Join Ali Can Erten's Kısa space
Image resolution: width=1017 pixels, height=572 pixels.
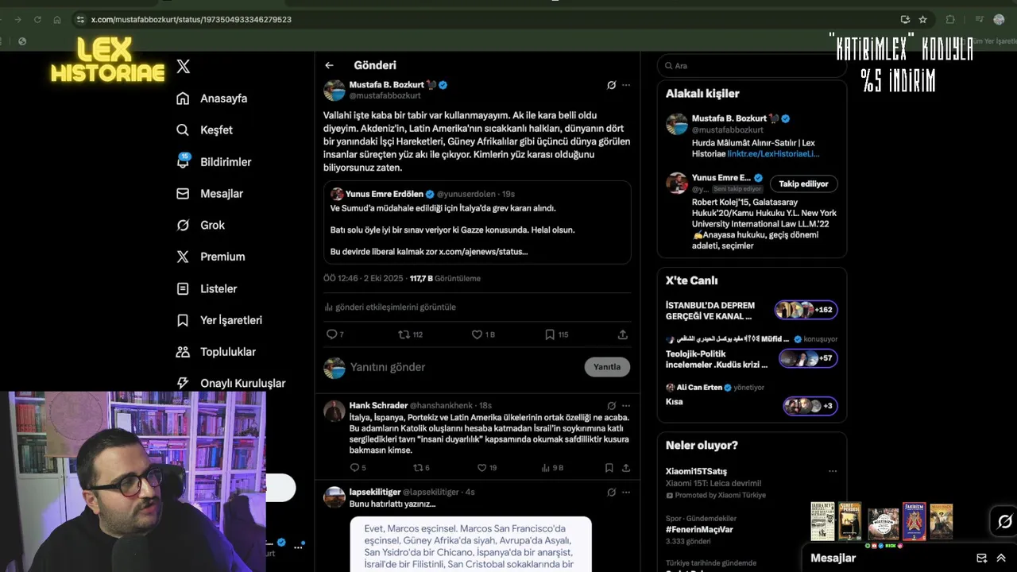point(810,406)
